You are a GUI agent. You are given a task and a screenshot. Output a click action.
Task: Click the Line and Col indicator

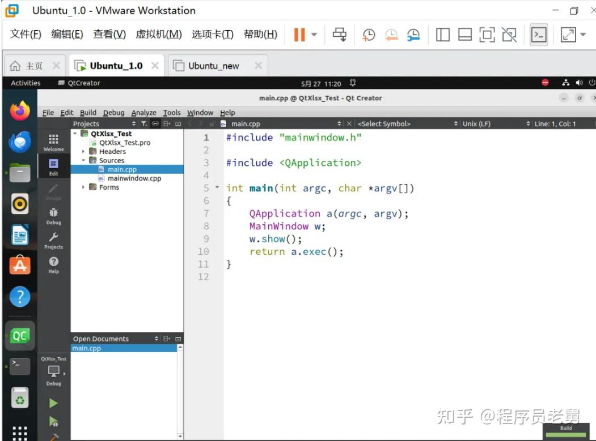click(555, 124)
